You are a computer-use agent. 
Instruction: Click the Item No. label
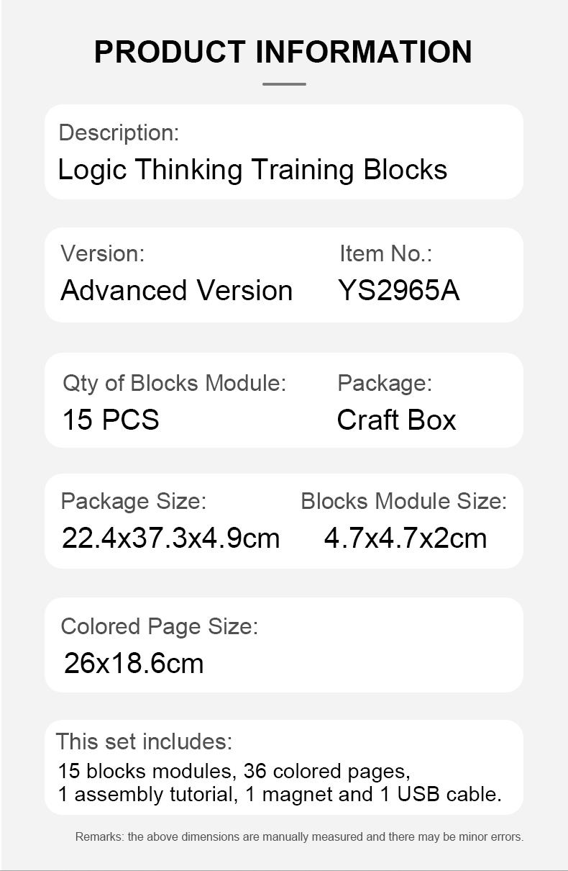(385, 253)
